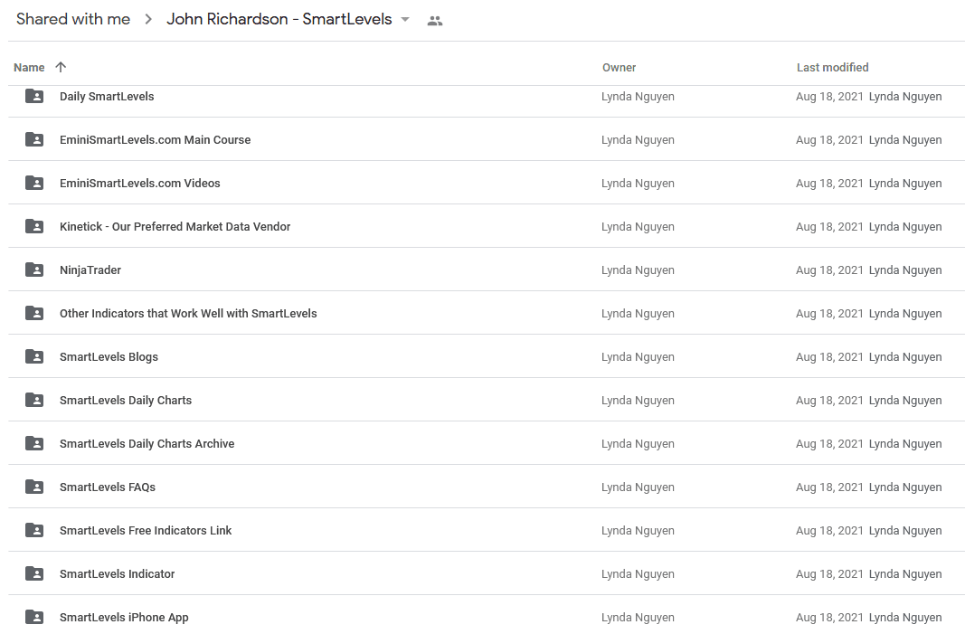
Task: Click SmartLevels Free Indicators Link folder icon
Action: tap(33, 530)
